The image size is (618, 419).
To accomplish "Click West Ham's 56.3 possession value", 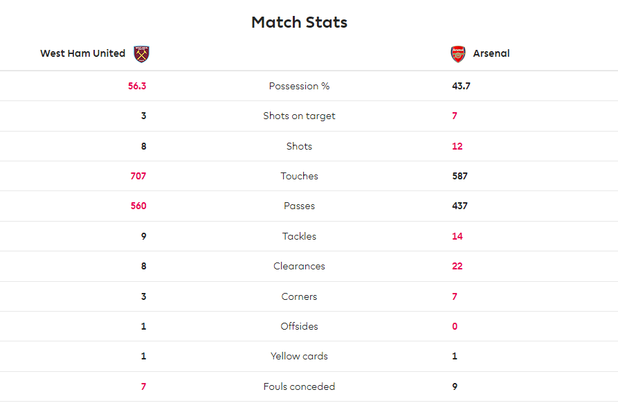I will pyautogui.click(x=137, y=86).
